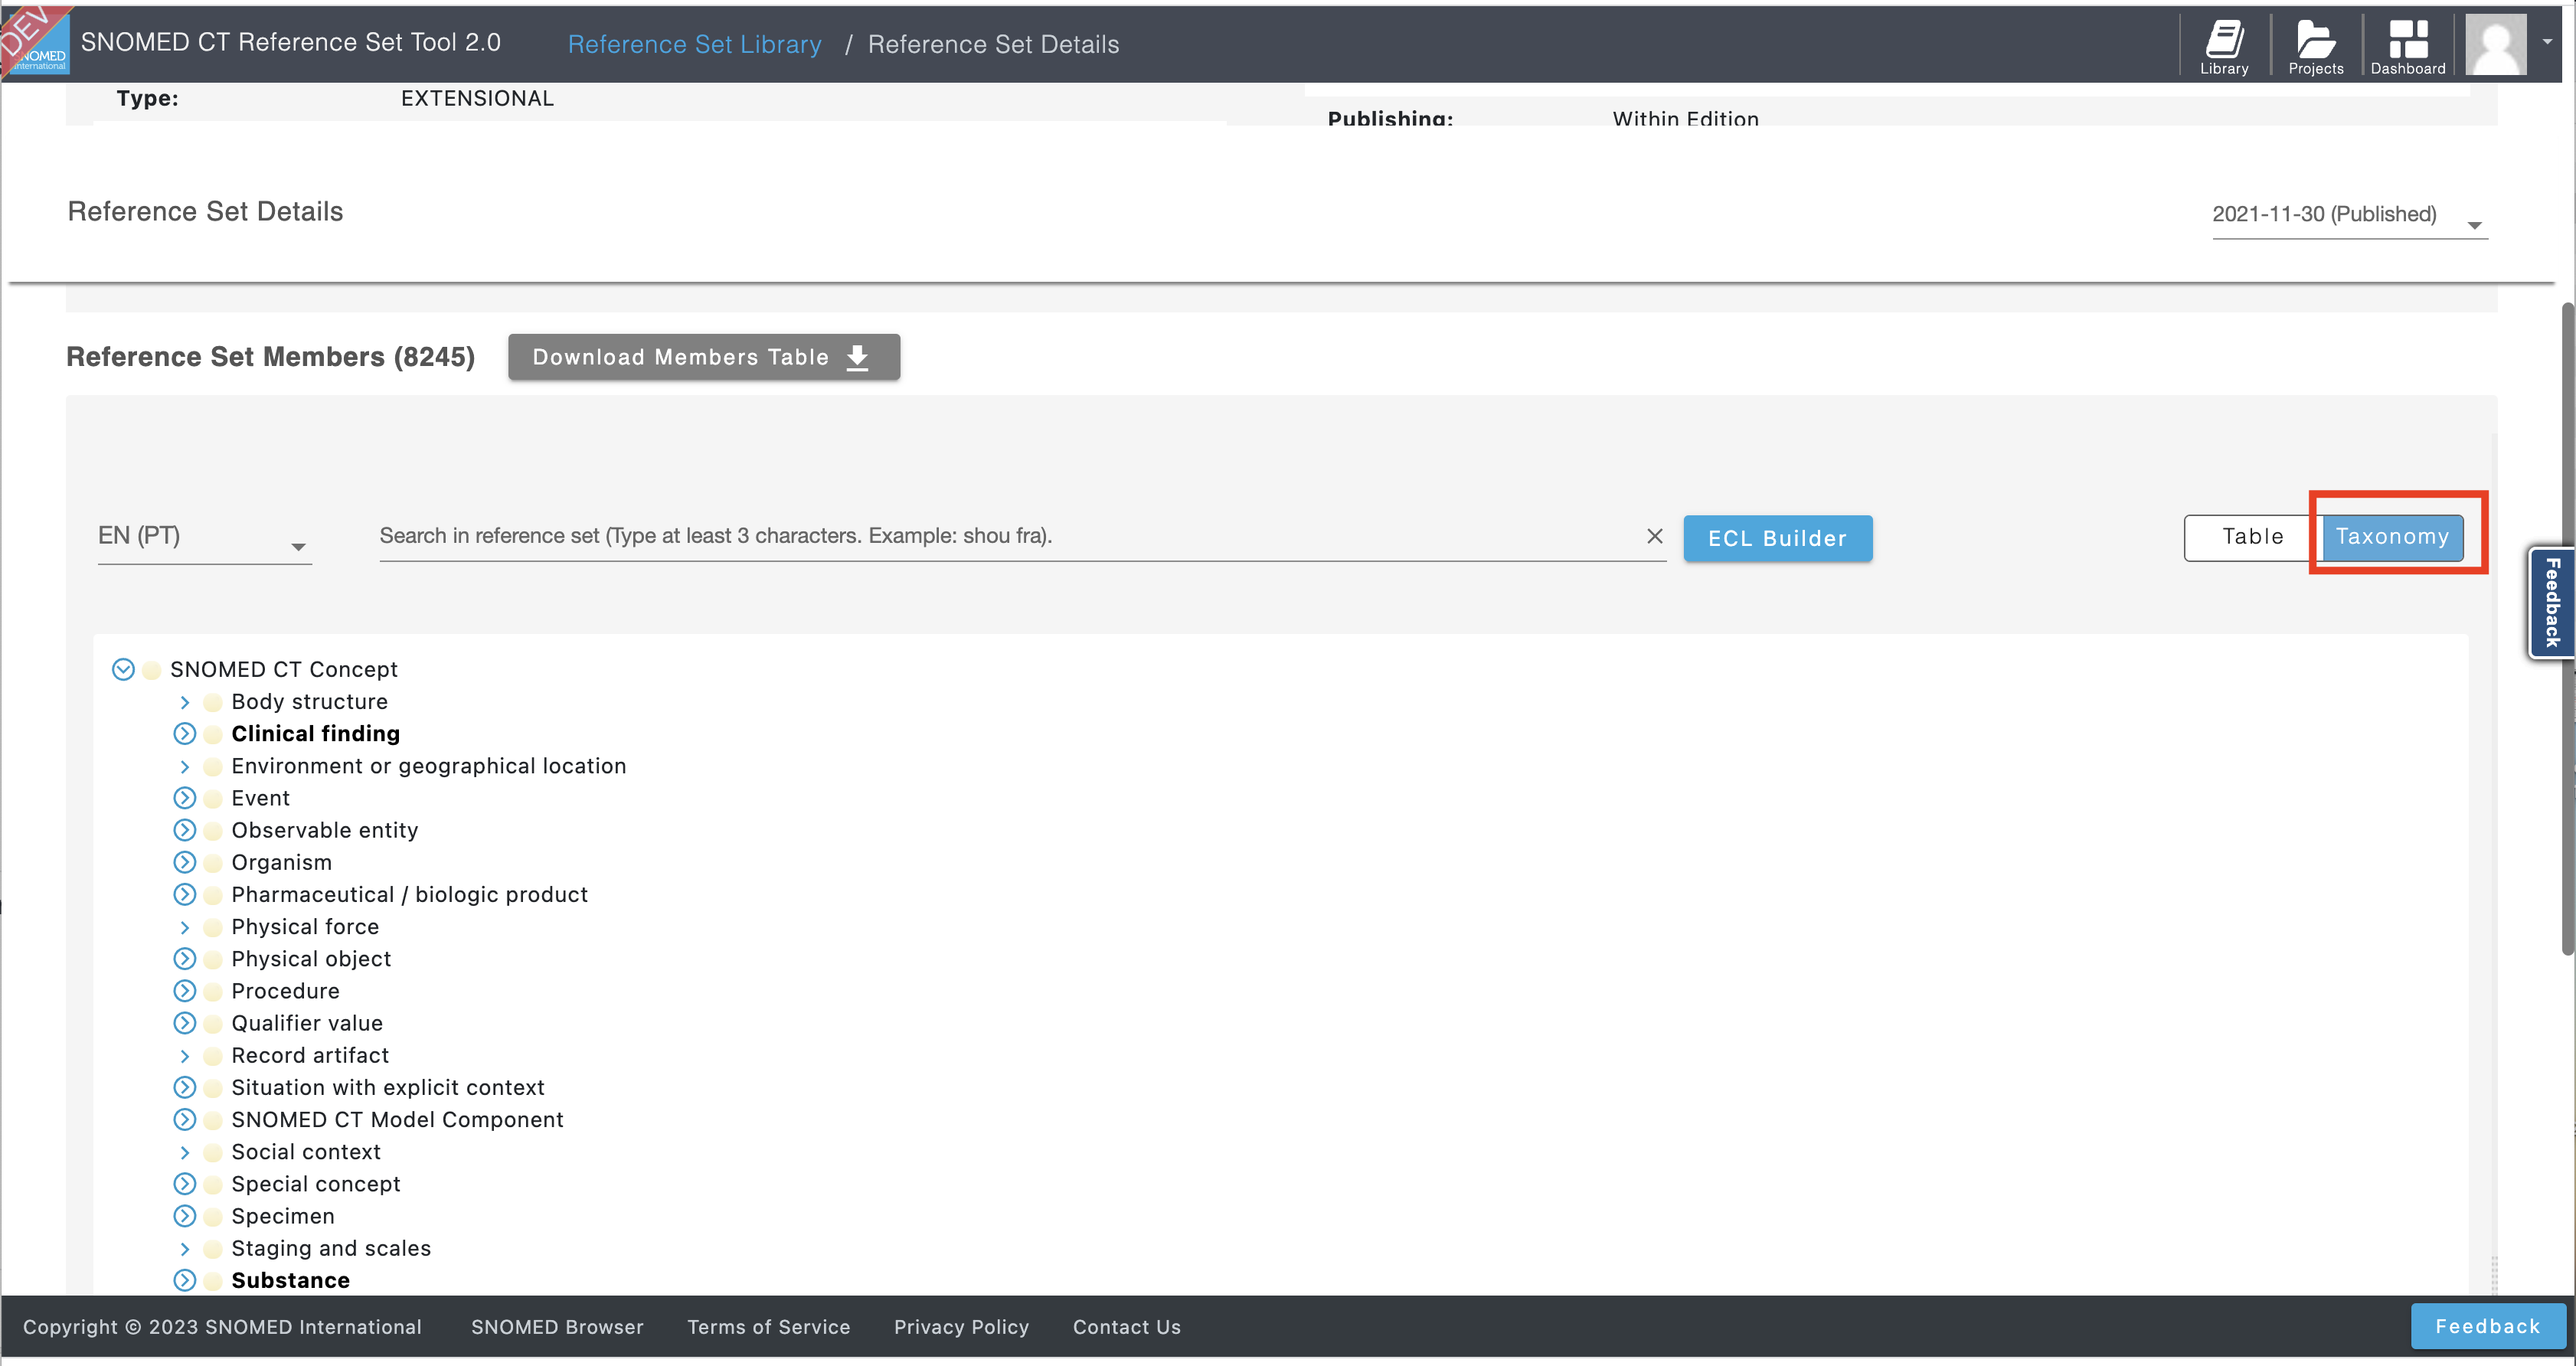Download Members Table
The image size is (2576, 1366).
point(703,357)
